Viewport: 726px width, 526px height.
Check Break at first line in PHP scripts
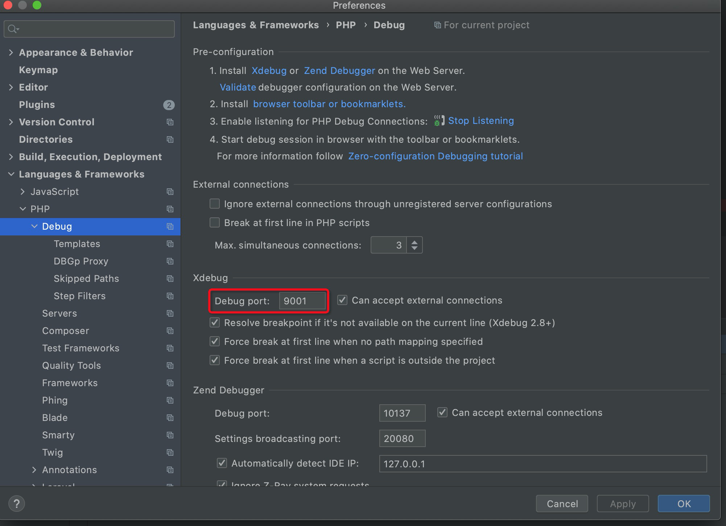(215, 222)
